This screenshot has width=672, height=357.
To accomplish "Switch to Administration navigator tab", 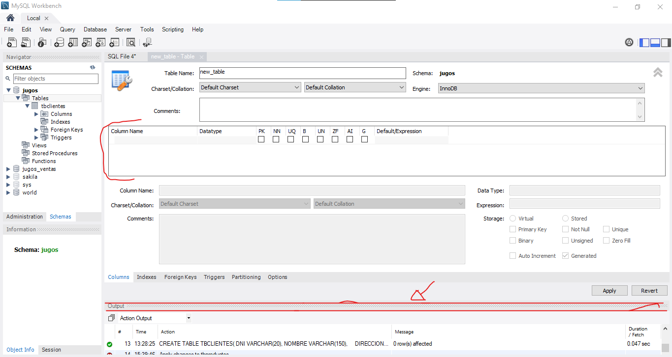I will (25, 217).
